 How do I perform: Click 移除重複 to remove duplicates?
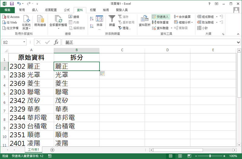click(161, 22)
